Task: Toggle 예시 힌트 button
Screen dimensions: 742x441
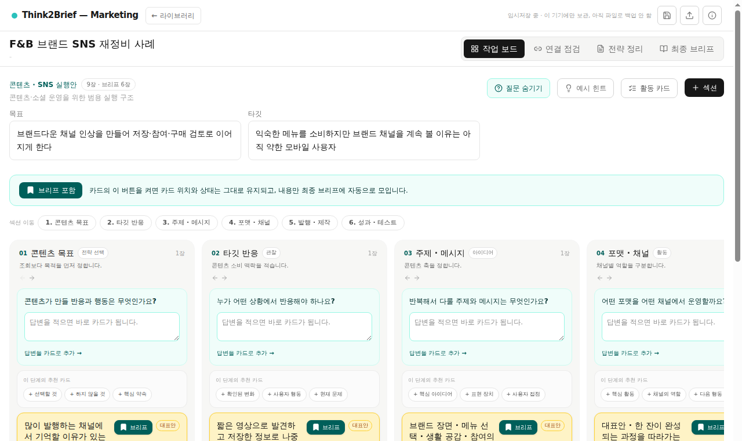Action: click(585, 88)
